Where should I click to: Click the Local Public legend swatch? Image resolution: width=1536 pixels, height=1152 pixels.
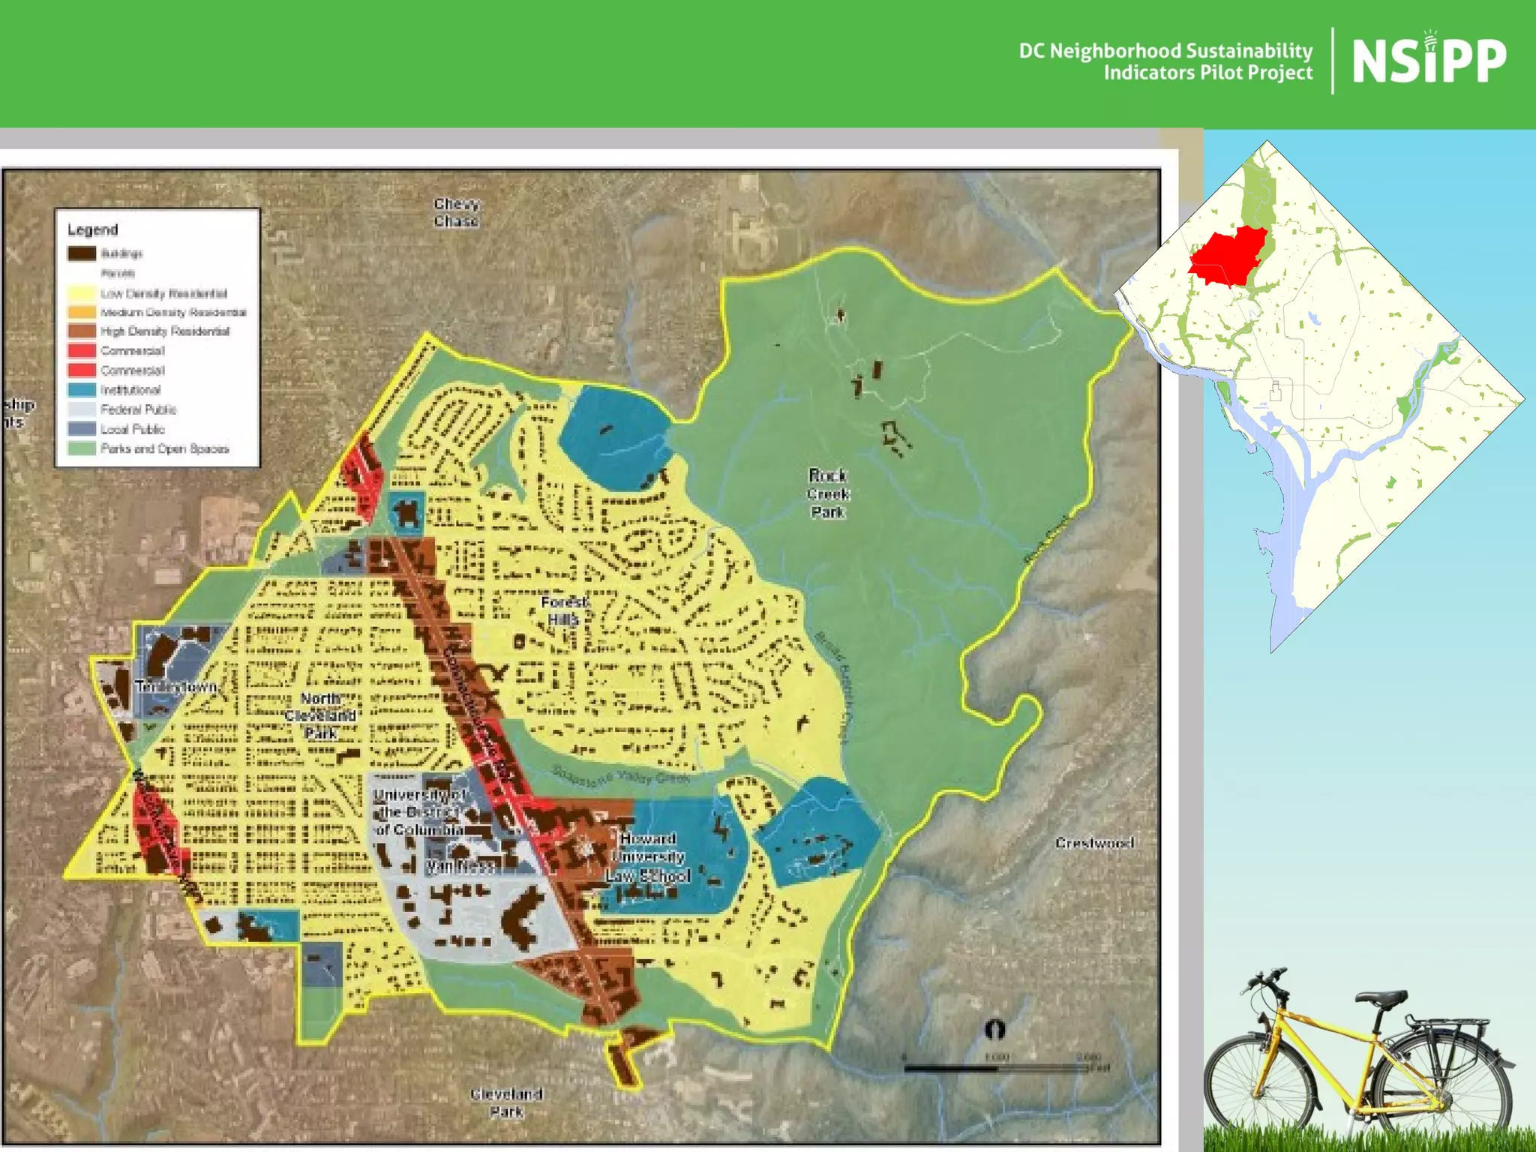[82, 429]
